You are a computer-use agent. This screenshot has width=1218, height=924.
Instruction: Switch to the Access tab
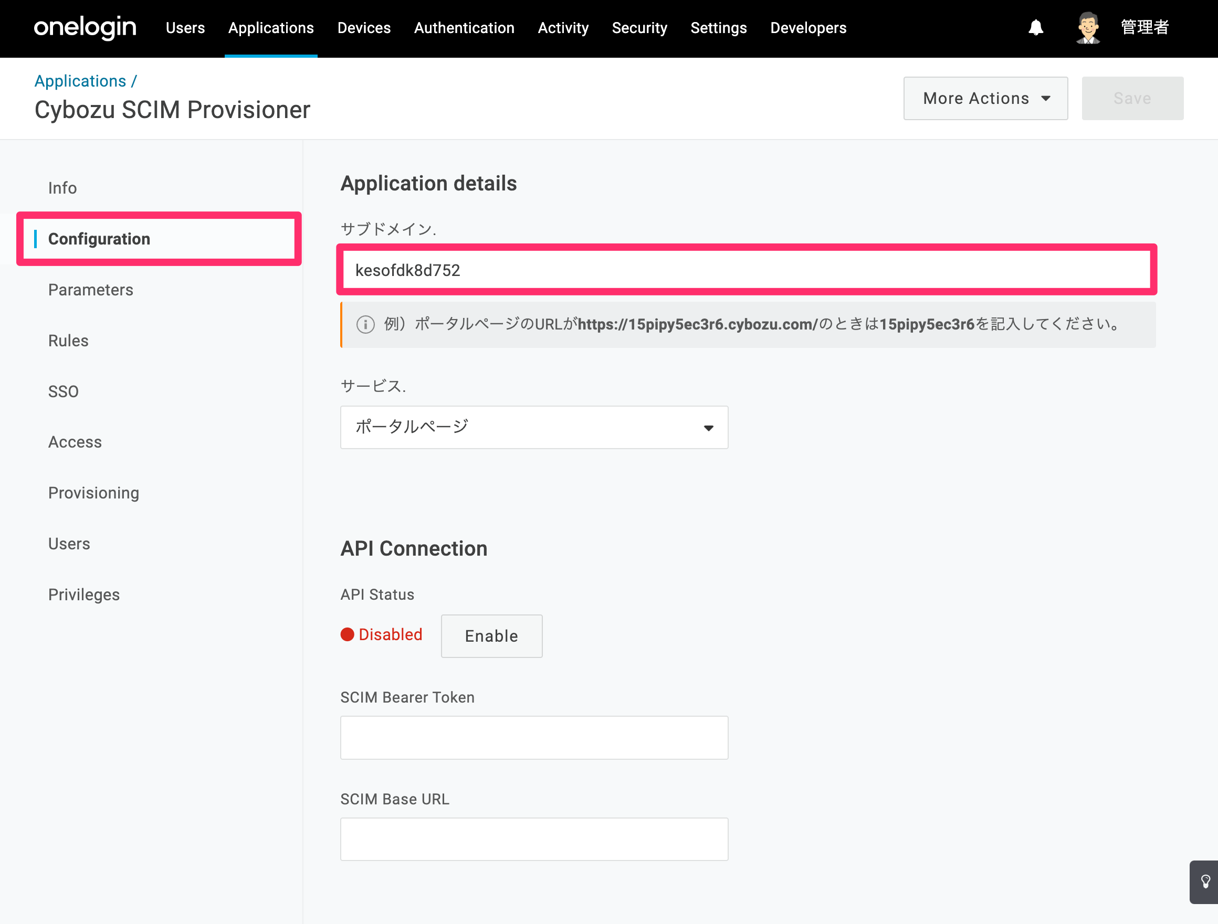(75, 442)
